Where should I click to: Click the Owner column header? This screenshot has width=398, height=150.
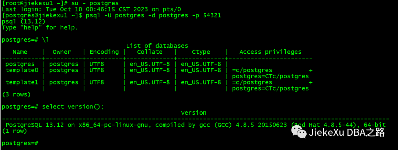pos(62,52)
